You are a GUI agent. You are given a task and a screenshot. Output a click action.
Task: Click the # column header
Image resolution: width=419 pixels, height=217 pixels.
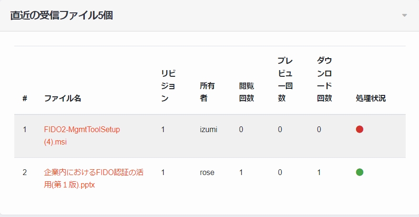click(25, 98)
